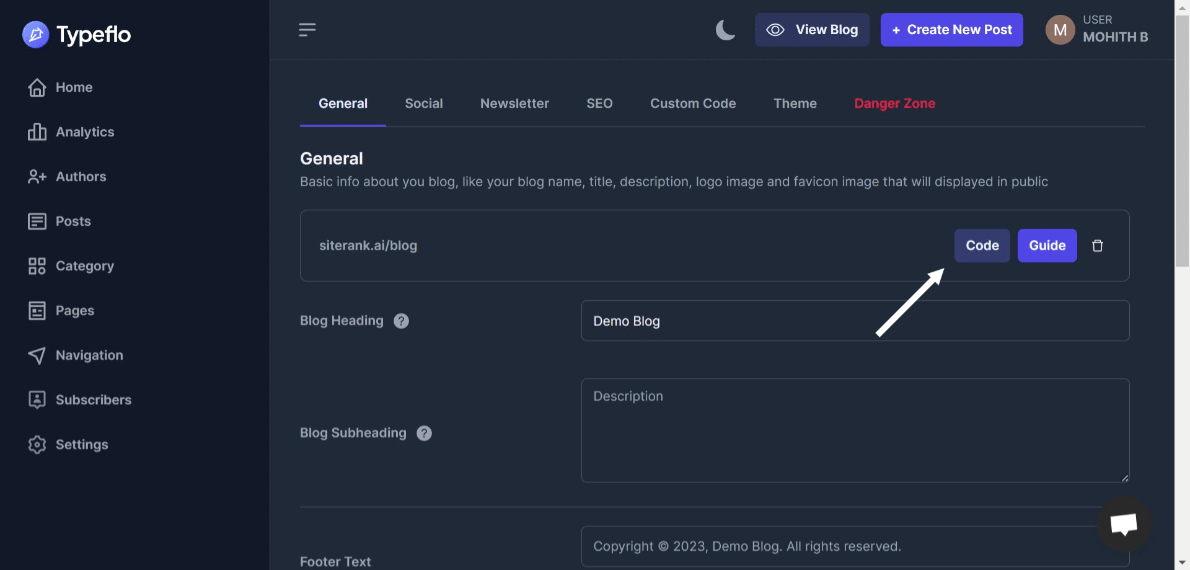Open the Navigation settings
The image size is (1190, 570).
click(89, 355)
